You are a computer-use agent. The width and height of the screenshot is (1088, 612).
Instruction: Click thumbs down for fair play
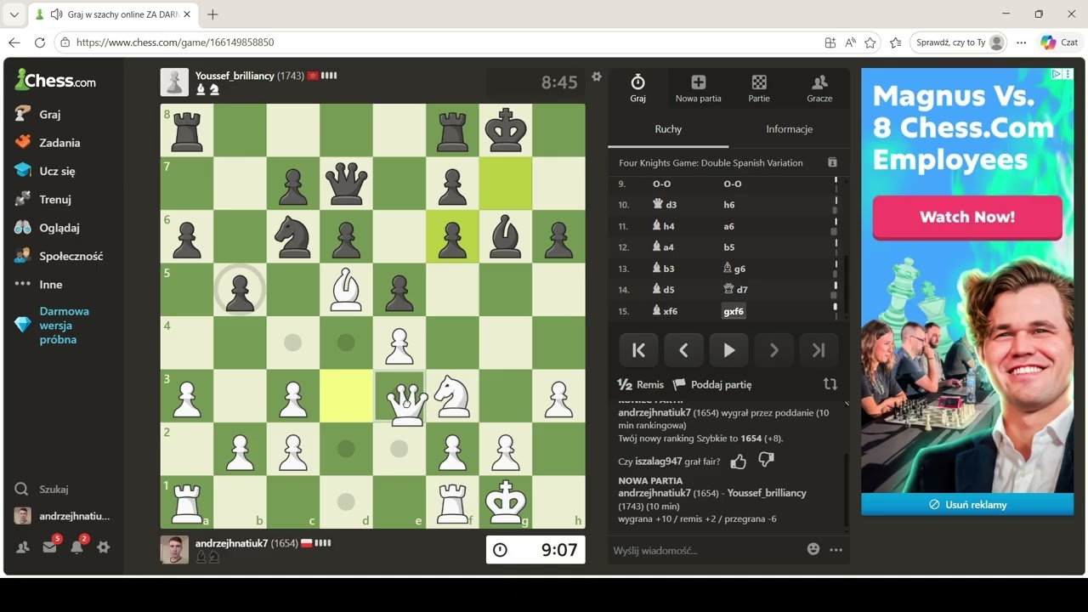[766, 460]
